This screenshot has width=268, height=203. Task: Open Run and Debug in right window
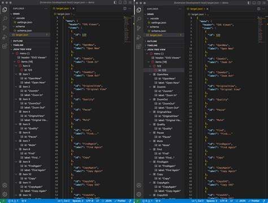tap(139, 37)
